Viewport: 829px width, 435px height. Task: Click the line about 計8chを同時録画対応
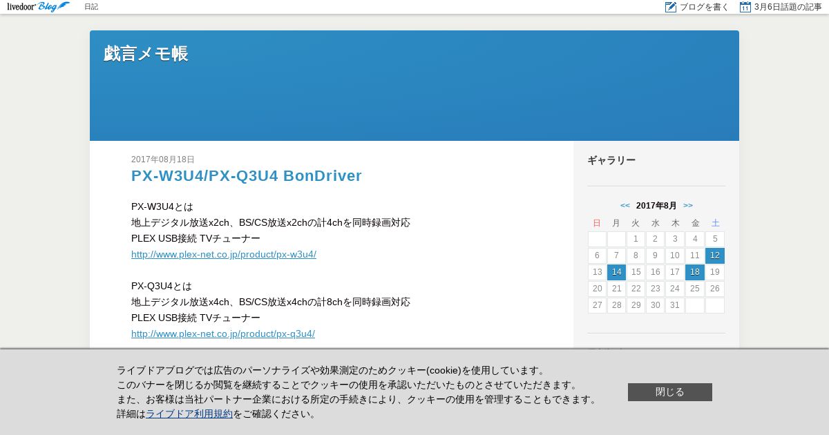271,302
